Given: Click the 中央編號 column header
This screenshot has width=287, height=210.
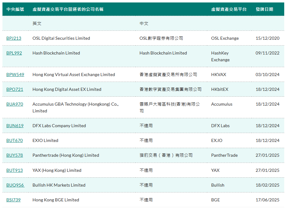Looking at the screenshot, I should (15, 9).
